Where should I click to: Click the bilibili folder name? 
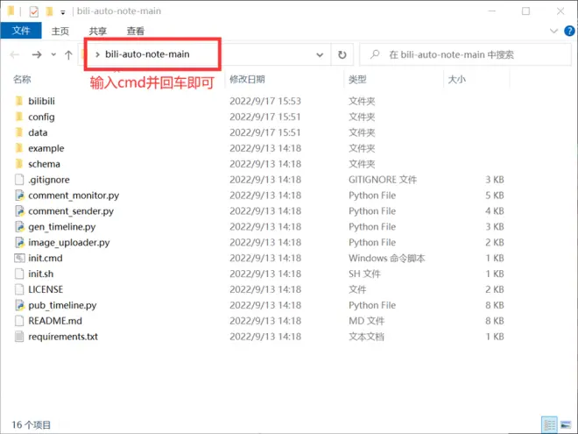[x=42, y=101]
